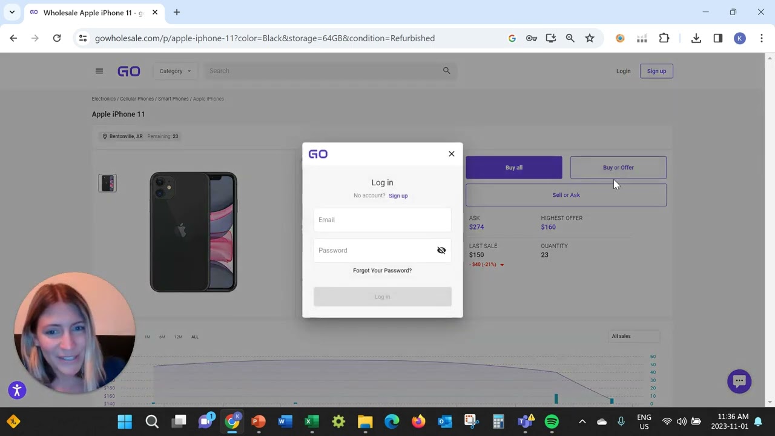The image size is (775, 436).
Task: View site information icon in address bar
Action: [83, 38]
